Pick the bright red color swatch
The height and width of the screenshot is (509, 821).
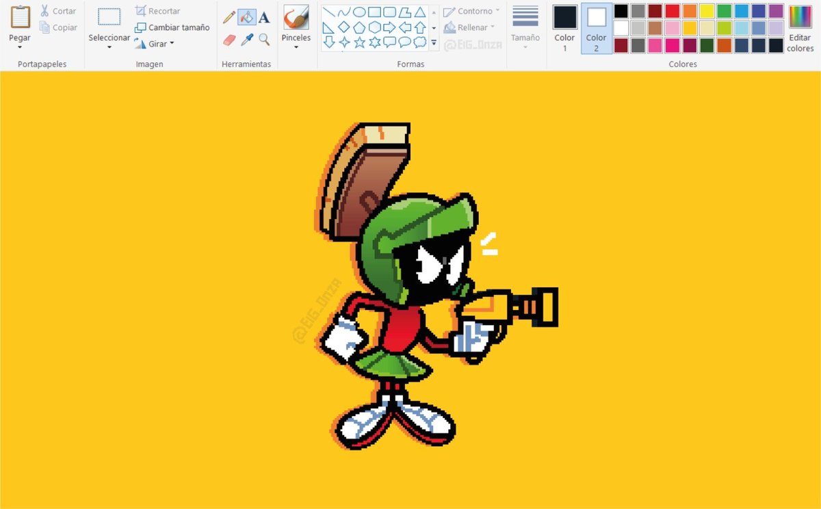tap(673, 11)
